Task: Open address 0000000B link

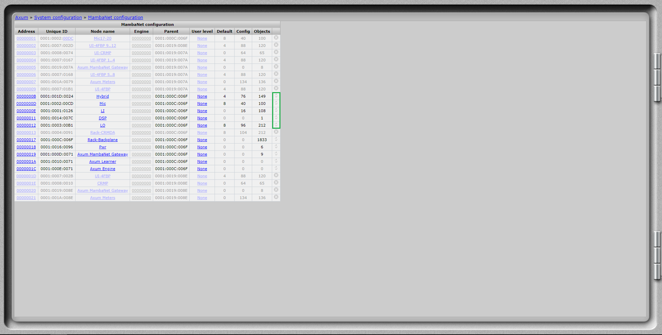Action: click(x=26, y=97)
